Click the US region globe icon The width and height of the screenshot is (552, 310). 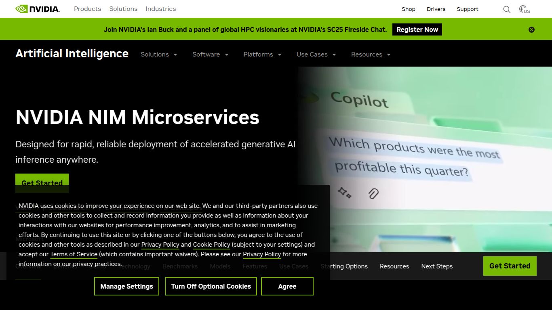point(523,9)
